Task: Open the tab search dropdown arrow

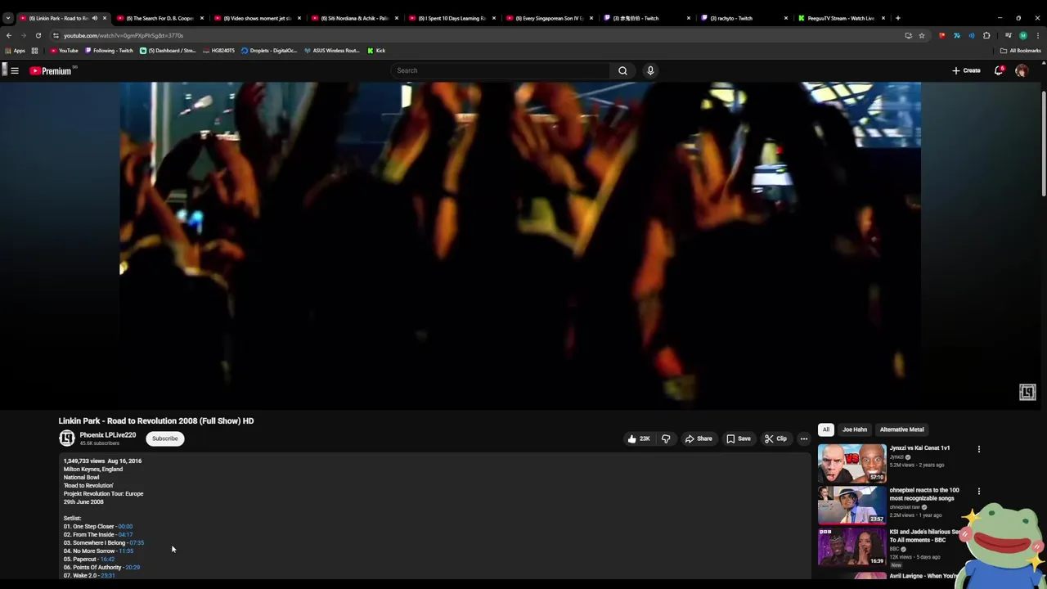Action: [x=8, y=18]
